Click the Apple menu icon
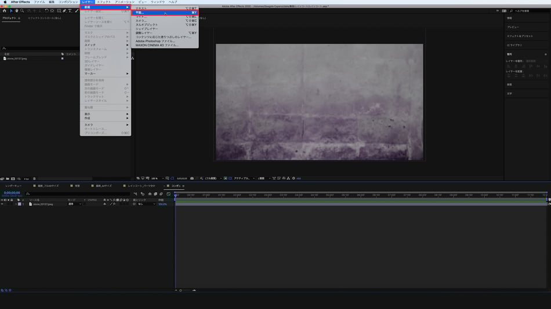This screenshot has width=551, height=309. 5,2
